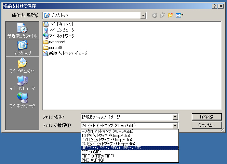Select JPEG format from list
This screenshot has width=227, height=164.
pyautogui.click(x=111, y=148)
